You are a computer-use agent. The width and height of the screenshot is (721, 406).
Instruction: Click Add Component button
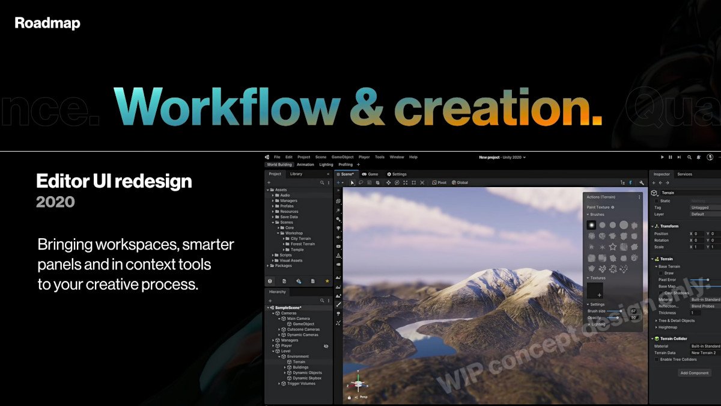tap(694, 373)
